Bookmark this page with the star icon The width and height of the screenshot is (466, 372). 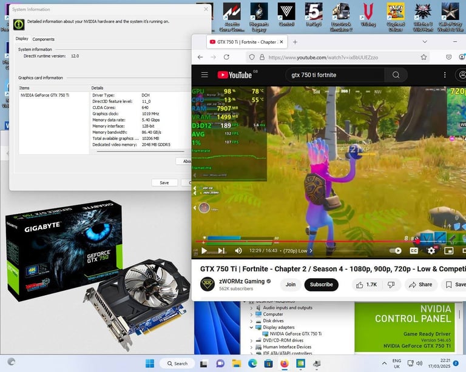424,57
